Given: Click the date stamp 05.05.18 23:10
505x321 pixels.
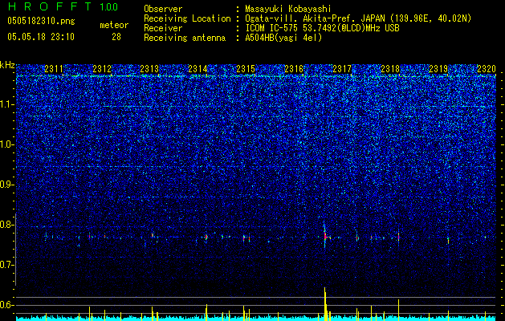Looking at the screenshot, I should pyautogui.click(x=41, y=37).
